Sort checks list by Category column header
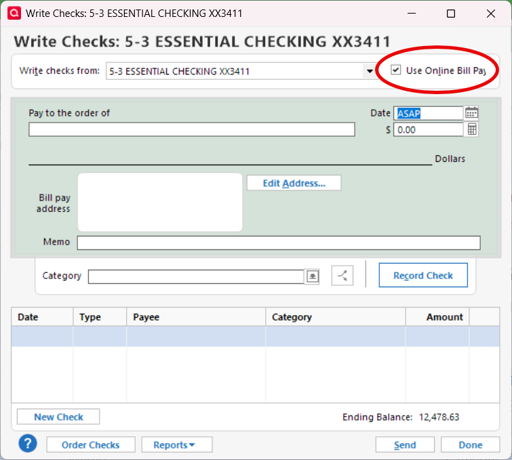512x460 pixels. (x=336, y=317)
